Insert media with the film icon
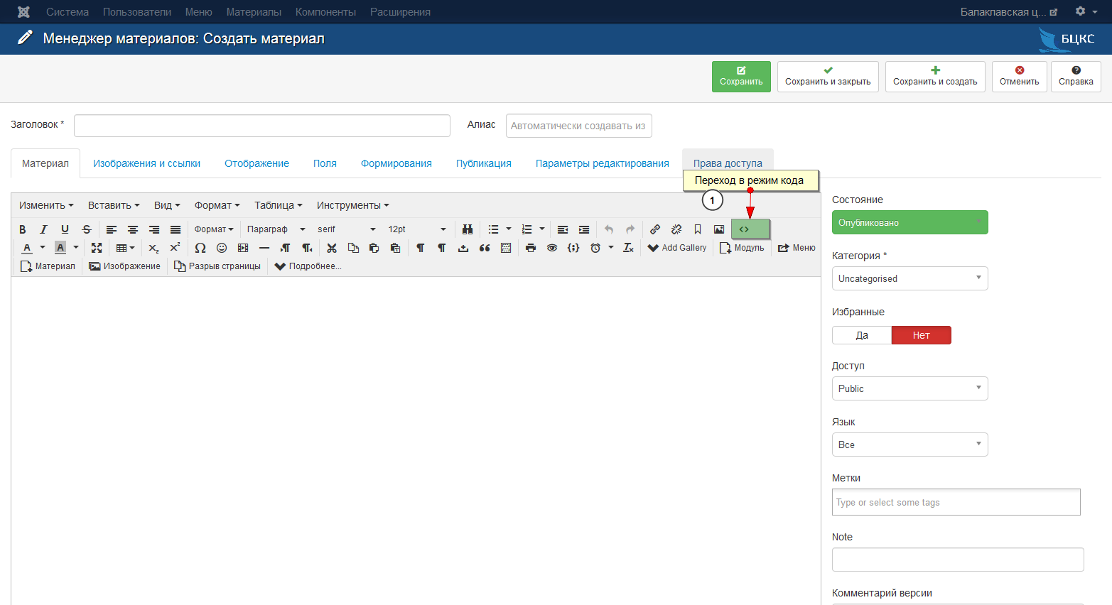The height and width of the screenshot is (605, 1112). (243, 248)
